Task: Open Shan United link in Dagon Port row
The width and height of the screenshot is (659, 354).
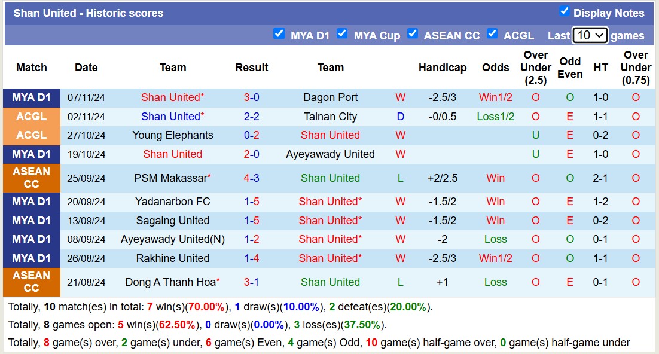Action: (x=173, y=97)
